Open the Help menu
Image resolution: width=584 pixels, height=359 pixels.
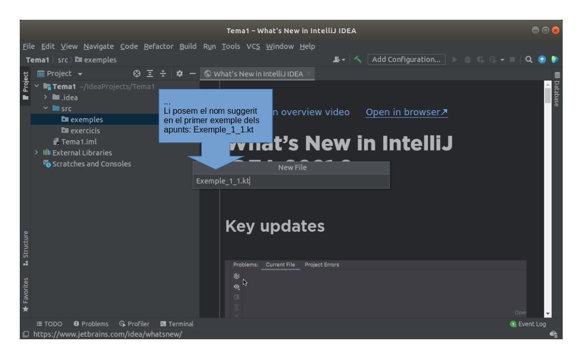pyautogui.click(x=307, y=47)
